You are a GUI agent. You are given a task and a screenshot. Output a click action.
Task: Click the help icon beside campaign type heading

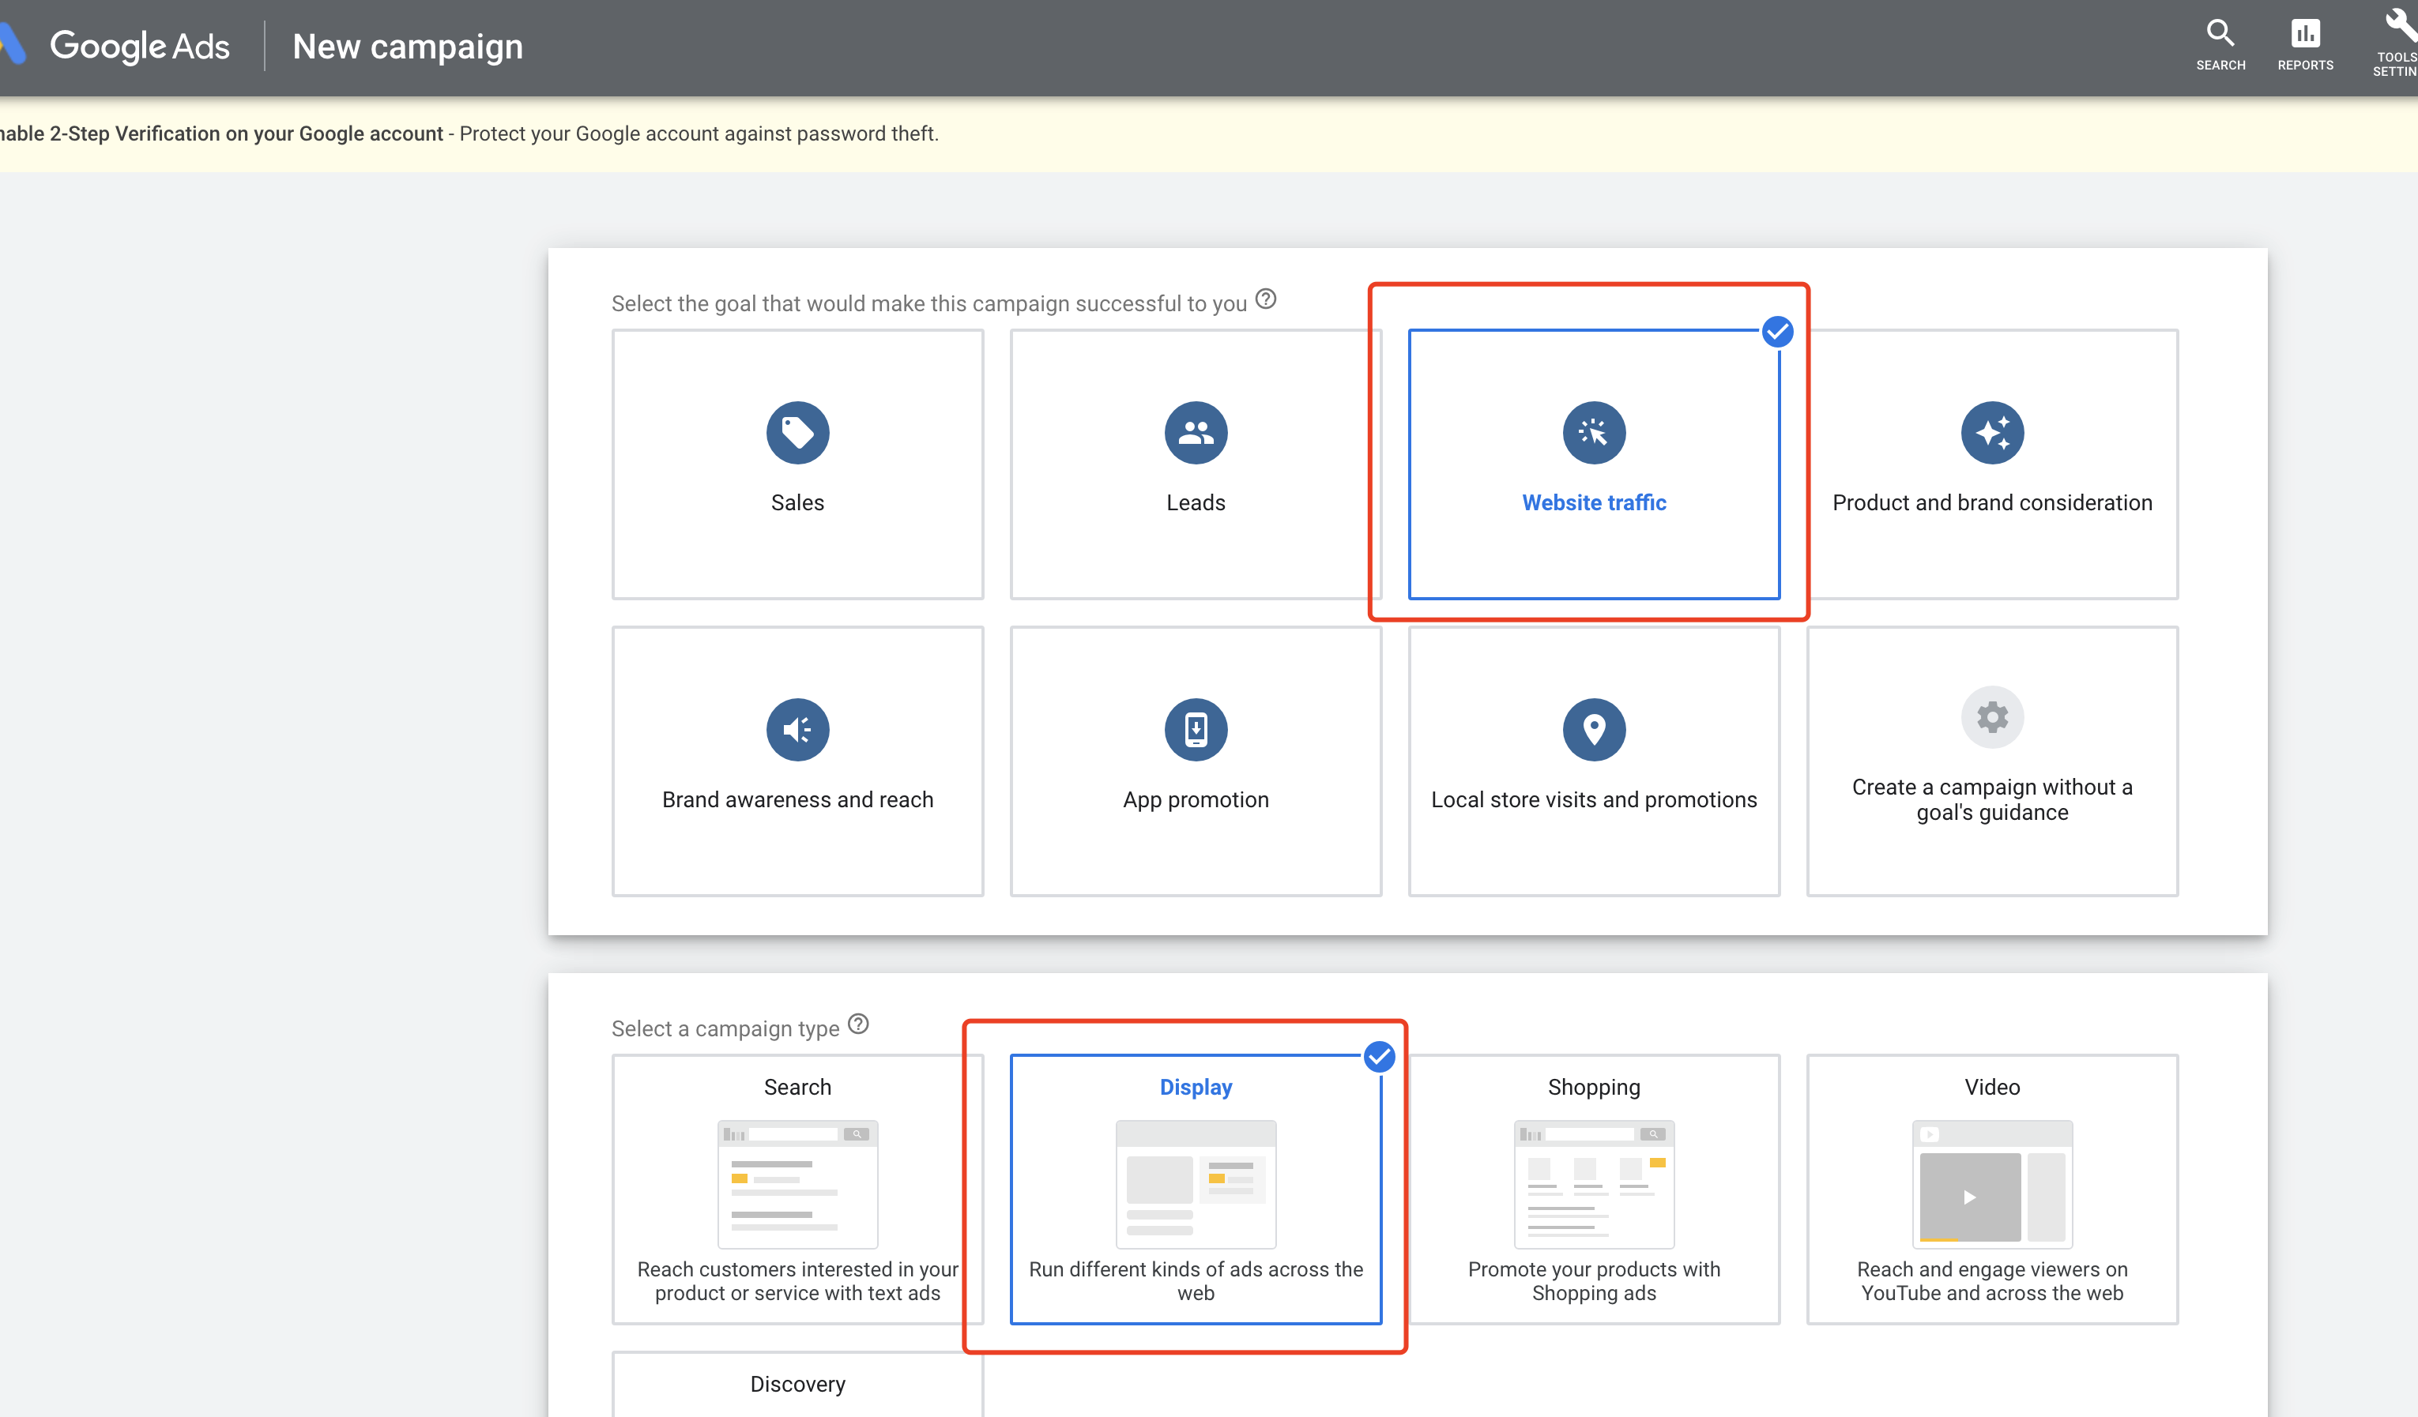[859, 1024]
